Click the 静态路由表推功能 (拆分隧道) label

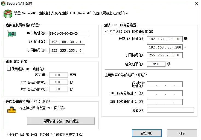[28, 101]
